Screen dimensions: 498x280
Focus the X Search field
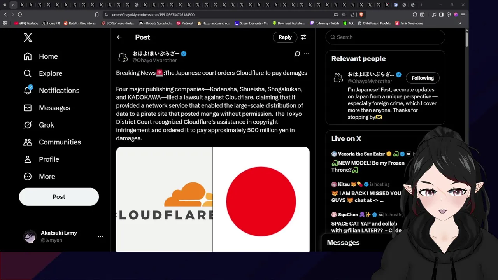click(385, 37)
